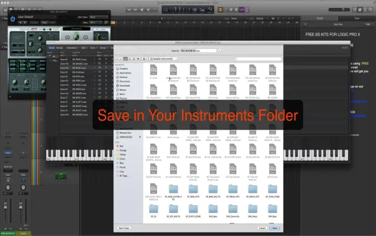The height and width of the screenshot is (236, 376).
Task: Open the Group menu in EXS24 editor
Action: (x=104, y=48)
